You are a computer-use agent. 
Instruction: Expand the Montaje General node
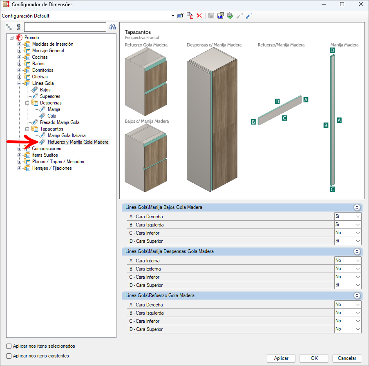[19, 51]
